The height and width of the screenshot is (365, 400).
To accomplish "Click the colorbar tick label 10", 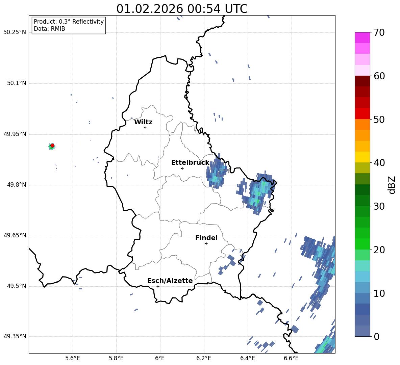I will click(379, 293).
